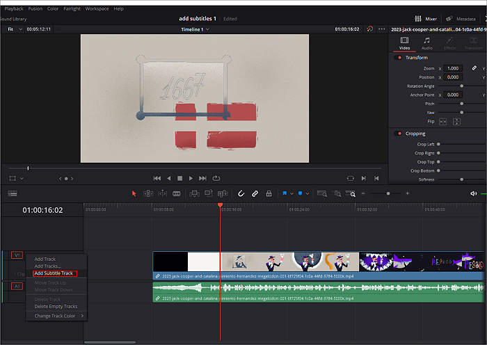The image size is (487, 345).
Task: Play in reverse button
Action: [168, 178]
